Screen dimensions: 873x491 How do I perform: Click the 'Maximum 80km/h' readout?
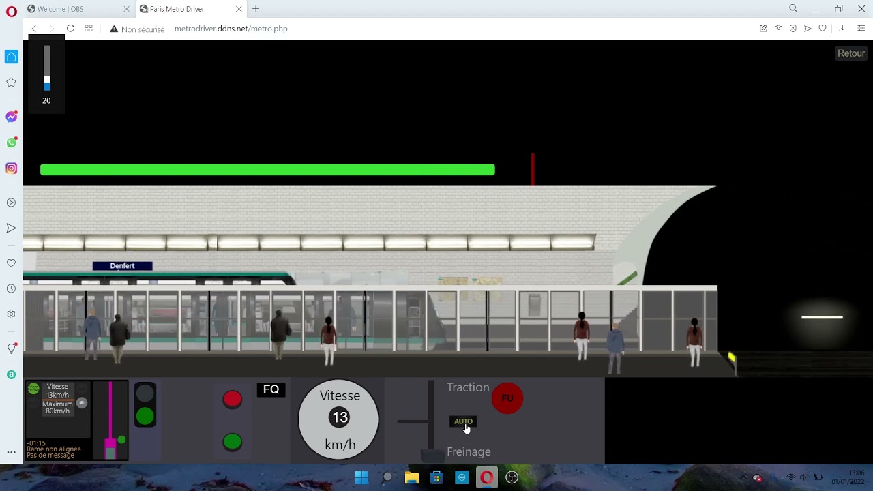coord(57,408)
